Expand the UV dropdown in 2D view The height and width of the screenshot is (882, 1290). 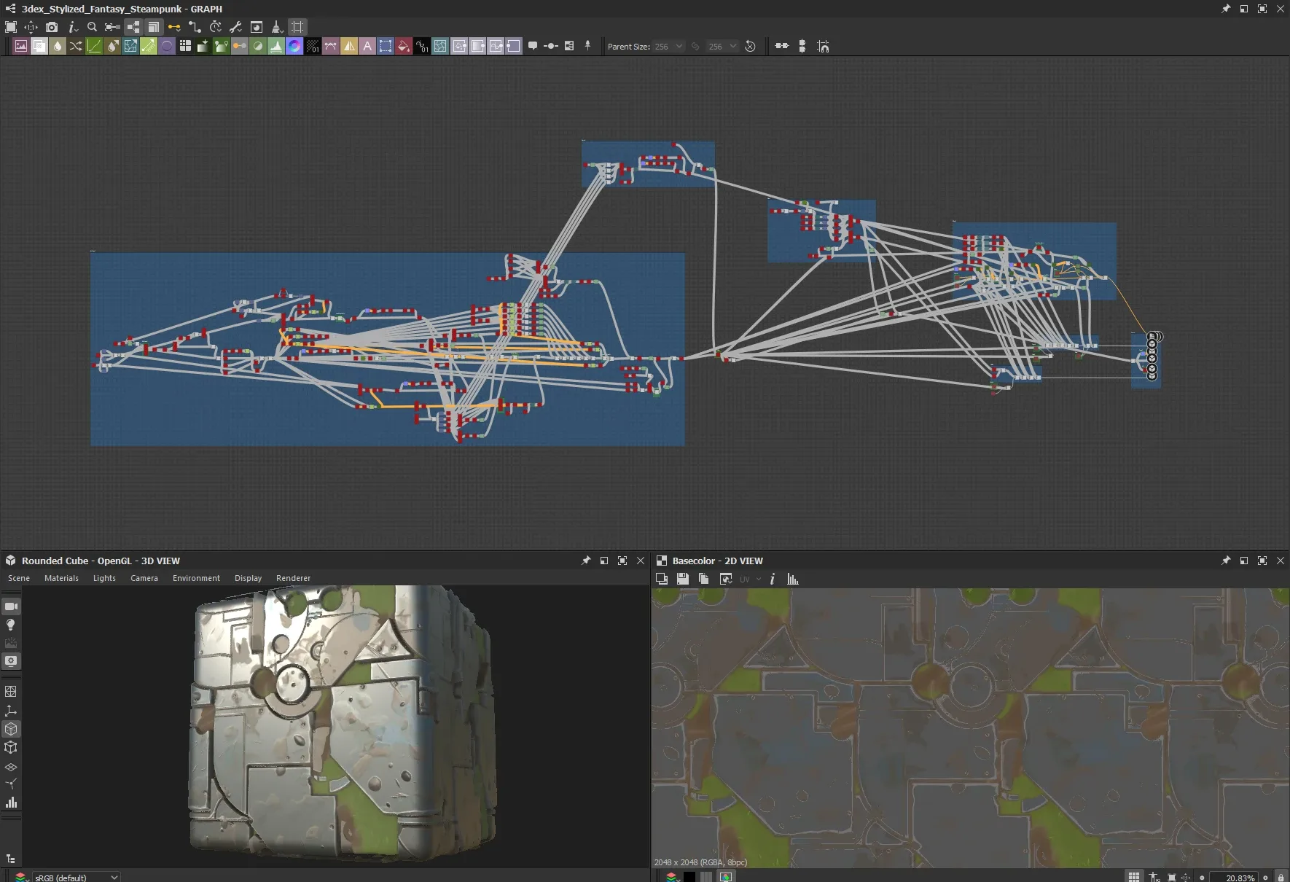(x=758, y=579)
